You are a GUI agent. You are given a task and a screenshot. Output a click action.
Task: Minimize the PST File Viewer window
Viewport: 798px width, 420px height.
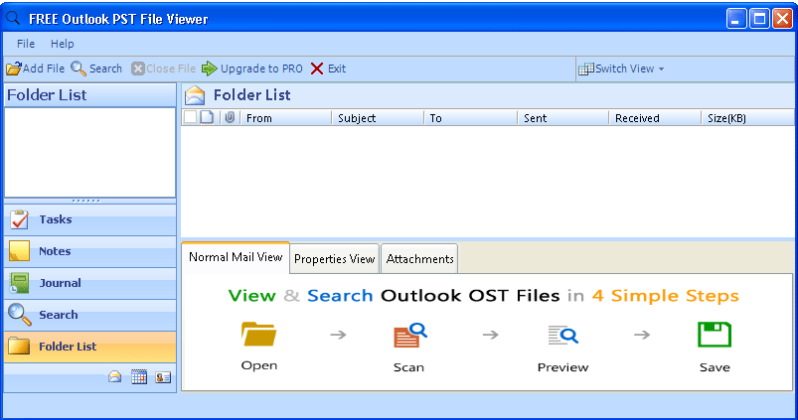[x=736, y=19]
